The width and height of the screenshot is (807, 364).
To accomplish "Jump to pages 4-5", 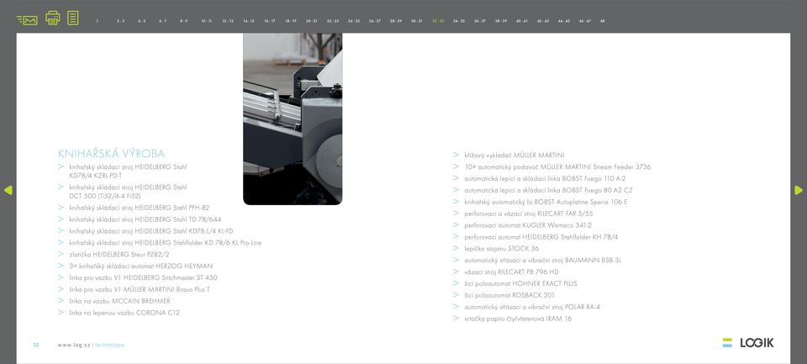I will tap(142, 21).
